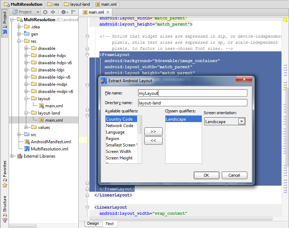Collapse the layout-land folder node
This screenshot has height=228, width=289.
click(26, 113)
